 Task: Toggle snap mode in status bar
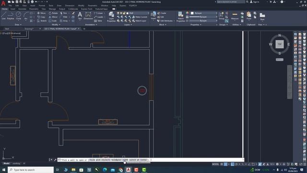225,164
